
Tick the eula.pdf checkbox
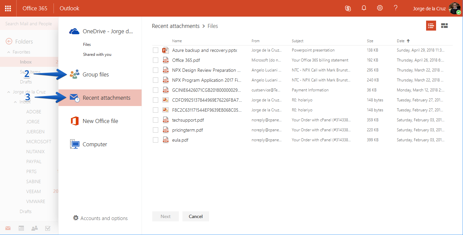coord(156,140)
